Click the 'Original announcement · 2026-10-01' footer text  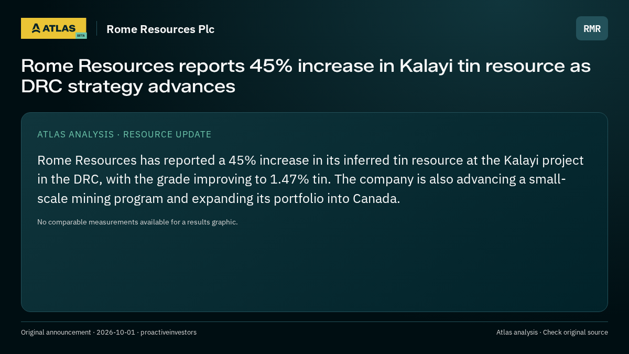[x=109, y=332]
